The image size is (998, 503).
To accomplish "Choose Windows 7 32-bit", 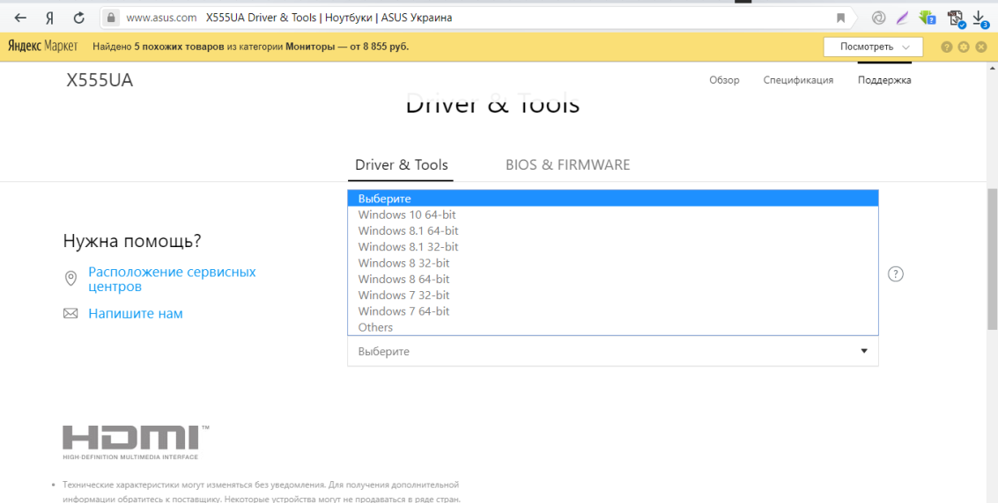I will click(613, 295).
